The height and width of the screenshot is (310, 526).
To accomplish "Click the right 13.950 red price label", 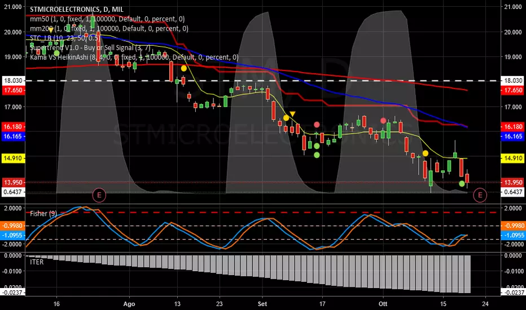I will coord(513,182).
